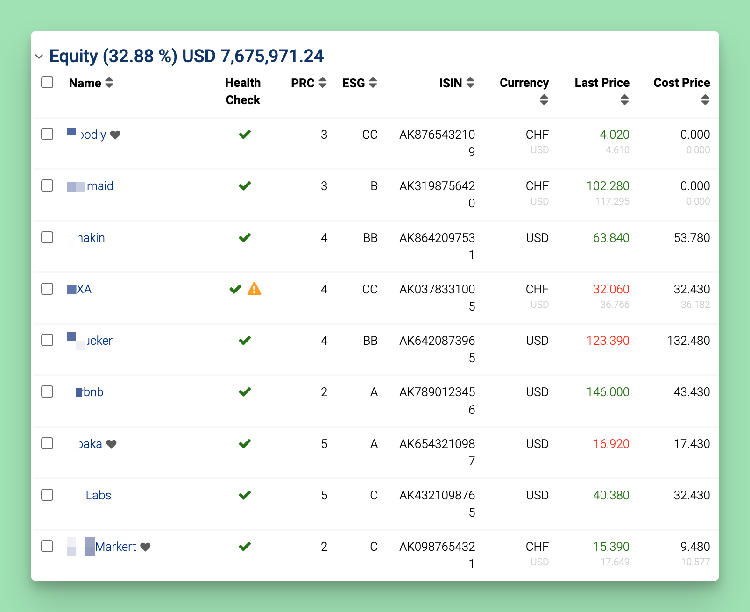The image size is (750, 612).
Task: Click the Equity section title heading
Action: [x=186, y=56]
